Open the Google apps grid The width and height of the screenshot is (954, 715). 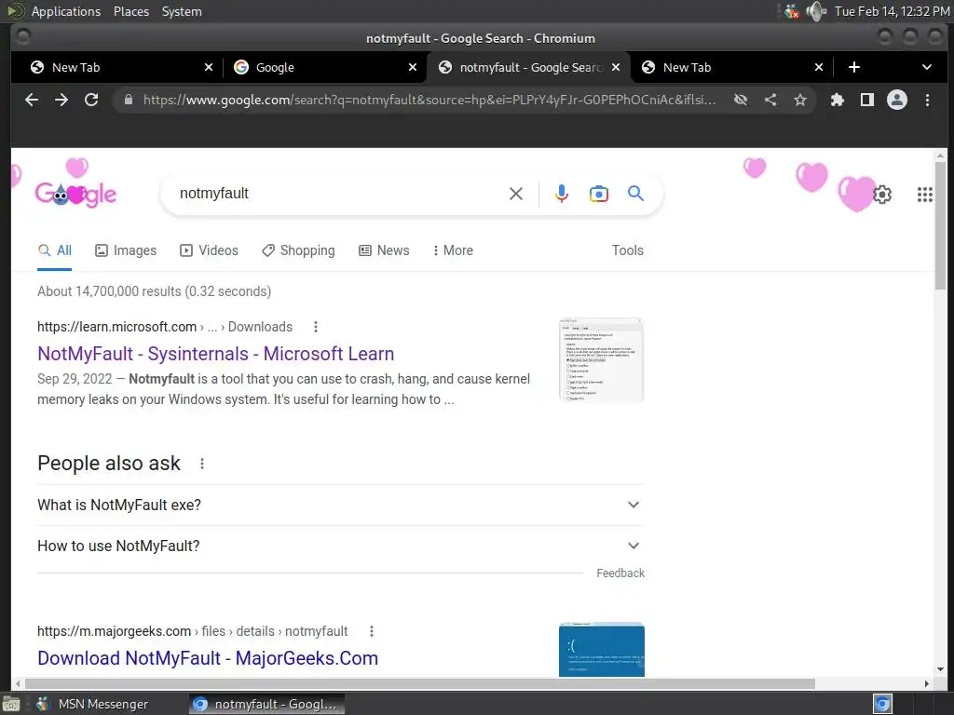click(925, 195)
